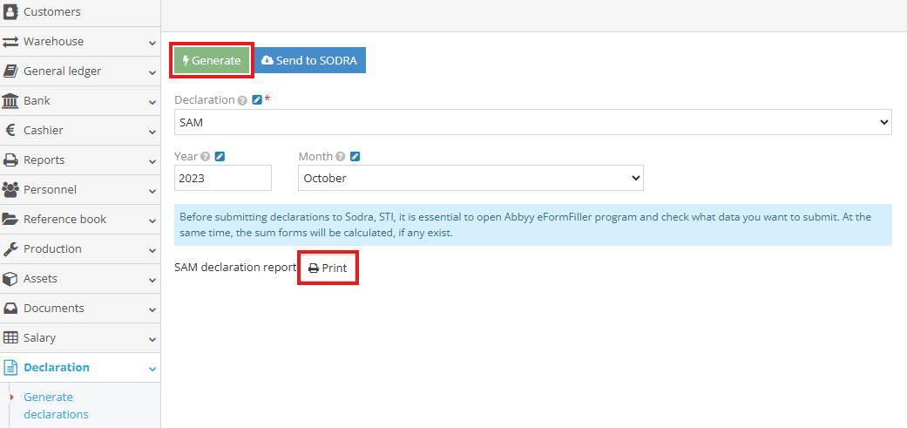
Task: Expand the Reports menu chevron
Action: 152,161
